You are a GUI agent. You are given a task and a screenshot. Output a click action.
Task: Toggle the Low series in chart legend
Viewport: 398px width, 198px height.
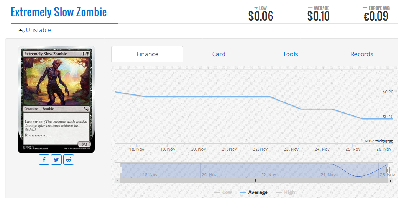point(223,192)
